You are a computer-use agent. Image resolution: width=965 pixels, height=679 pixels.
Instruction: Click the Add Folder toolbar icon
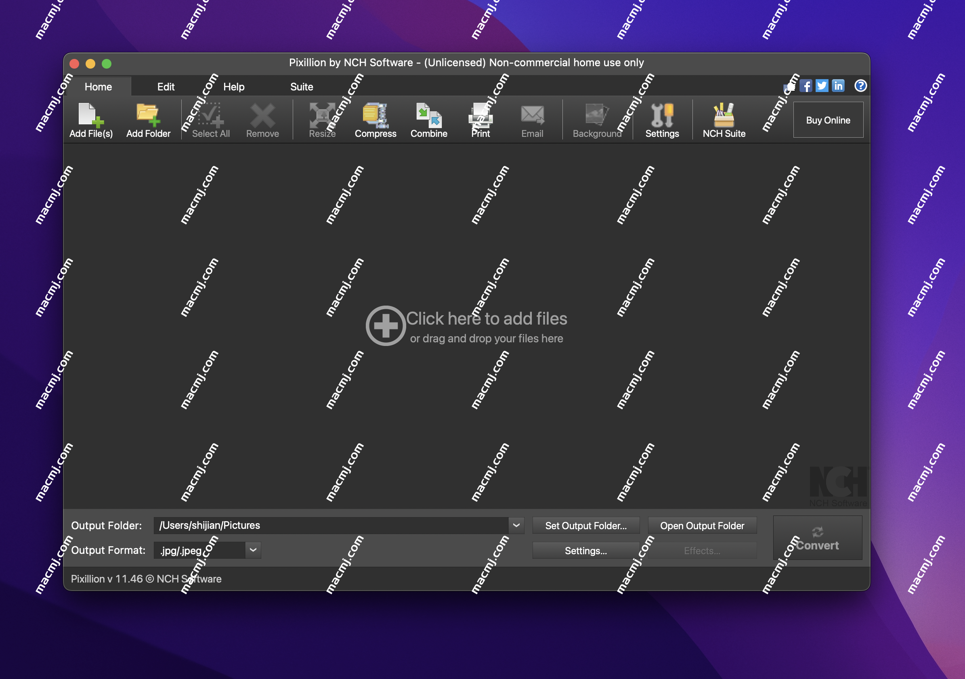coord(148,115)
